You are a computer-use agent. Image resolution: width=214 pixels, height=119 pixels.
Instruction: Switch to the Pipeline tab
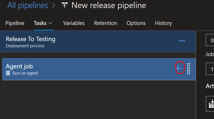click(15, 23)
